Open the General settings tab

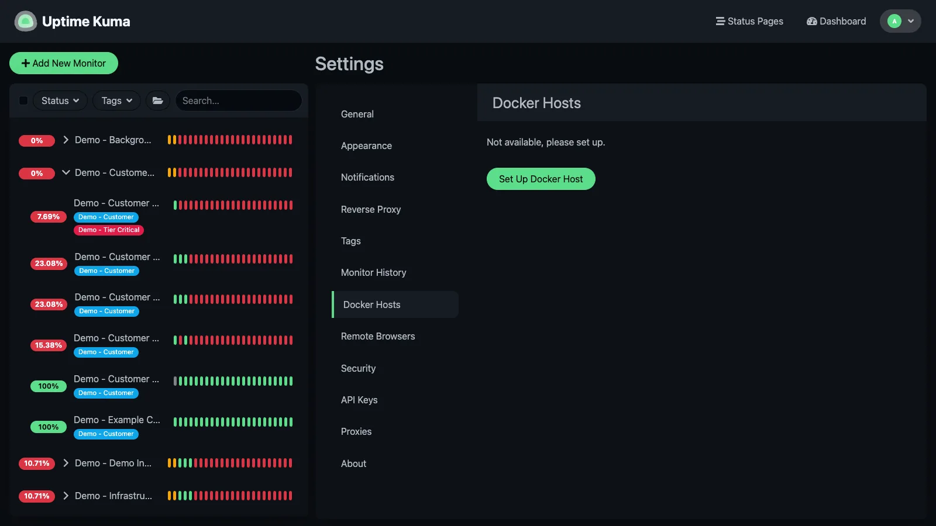[x=395, y=114]
